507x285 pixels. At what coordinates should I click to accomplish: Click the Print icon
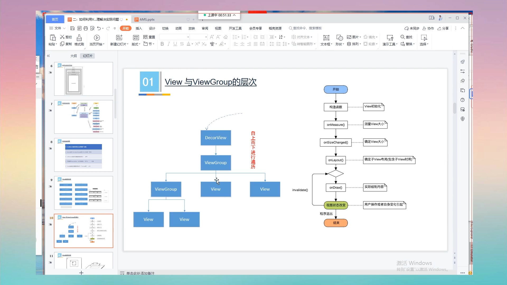[x=86, y=28]
